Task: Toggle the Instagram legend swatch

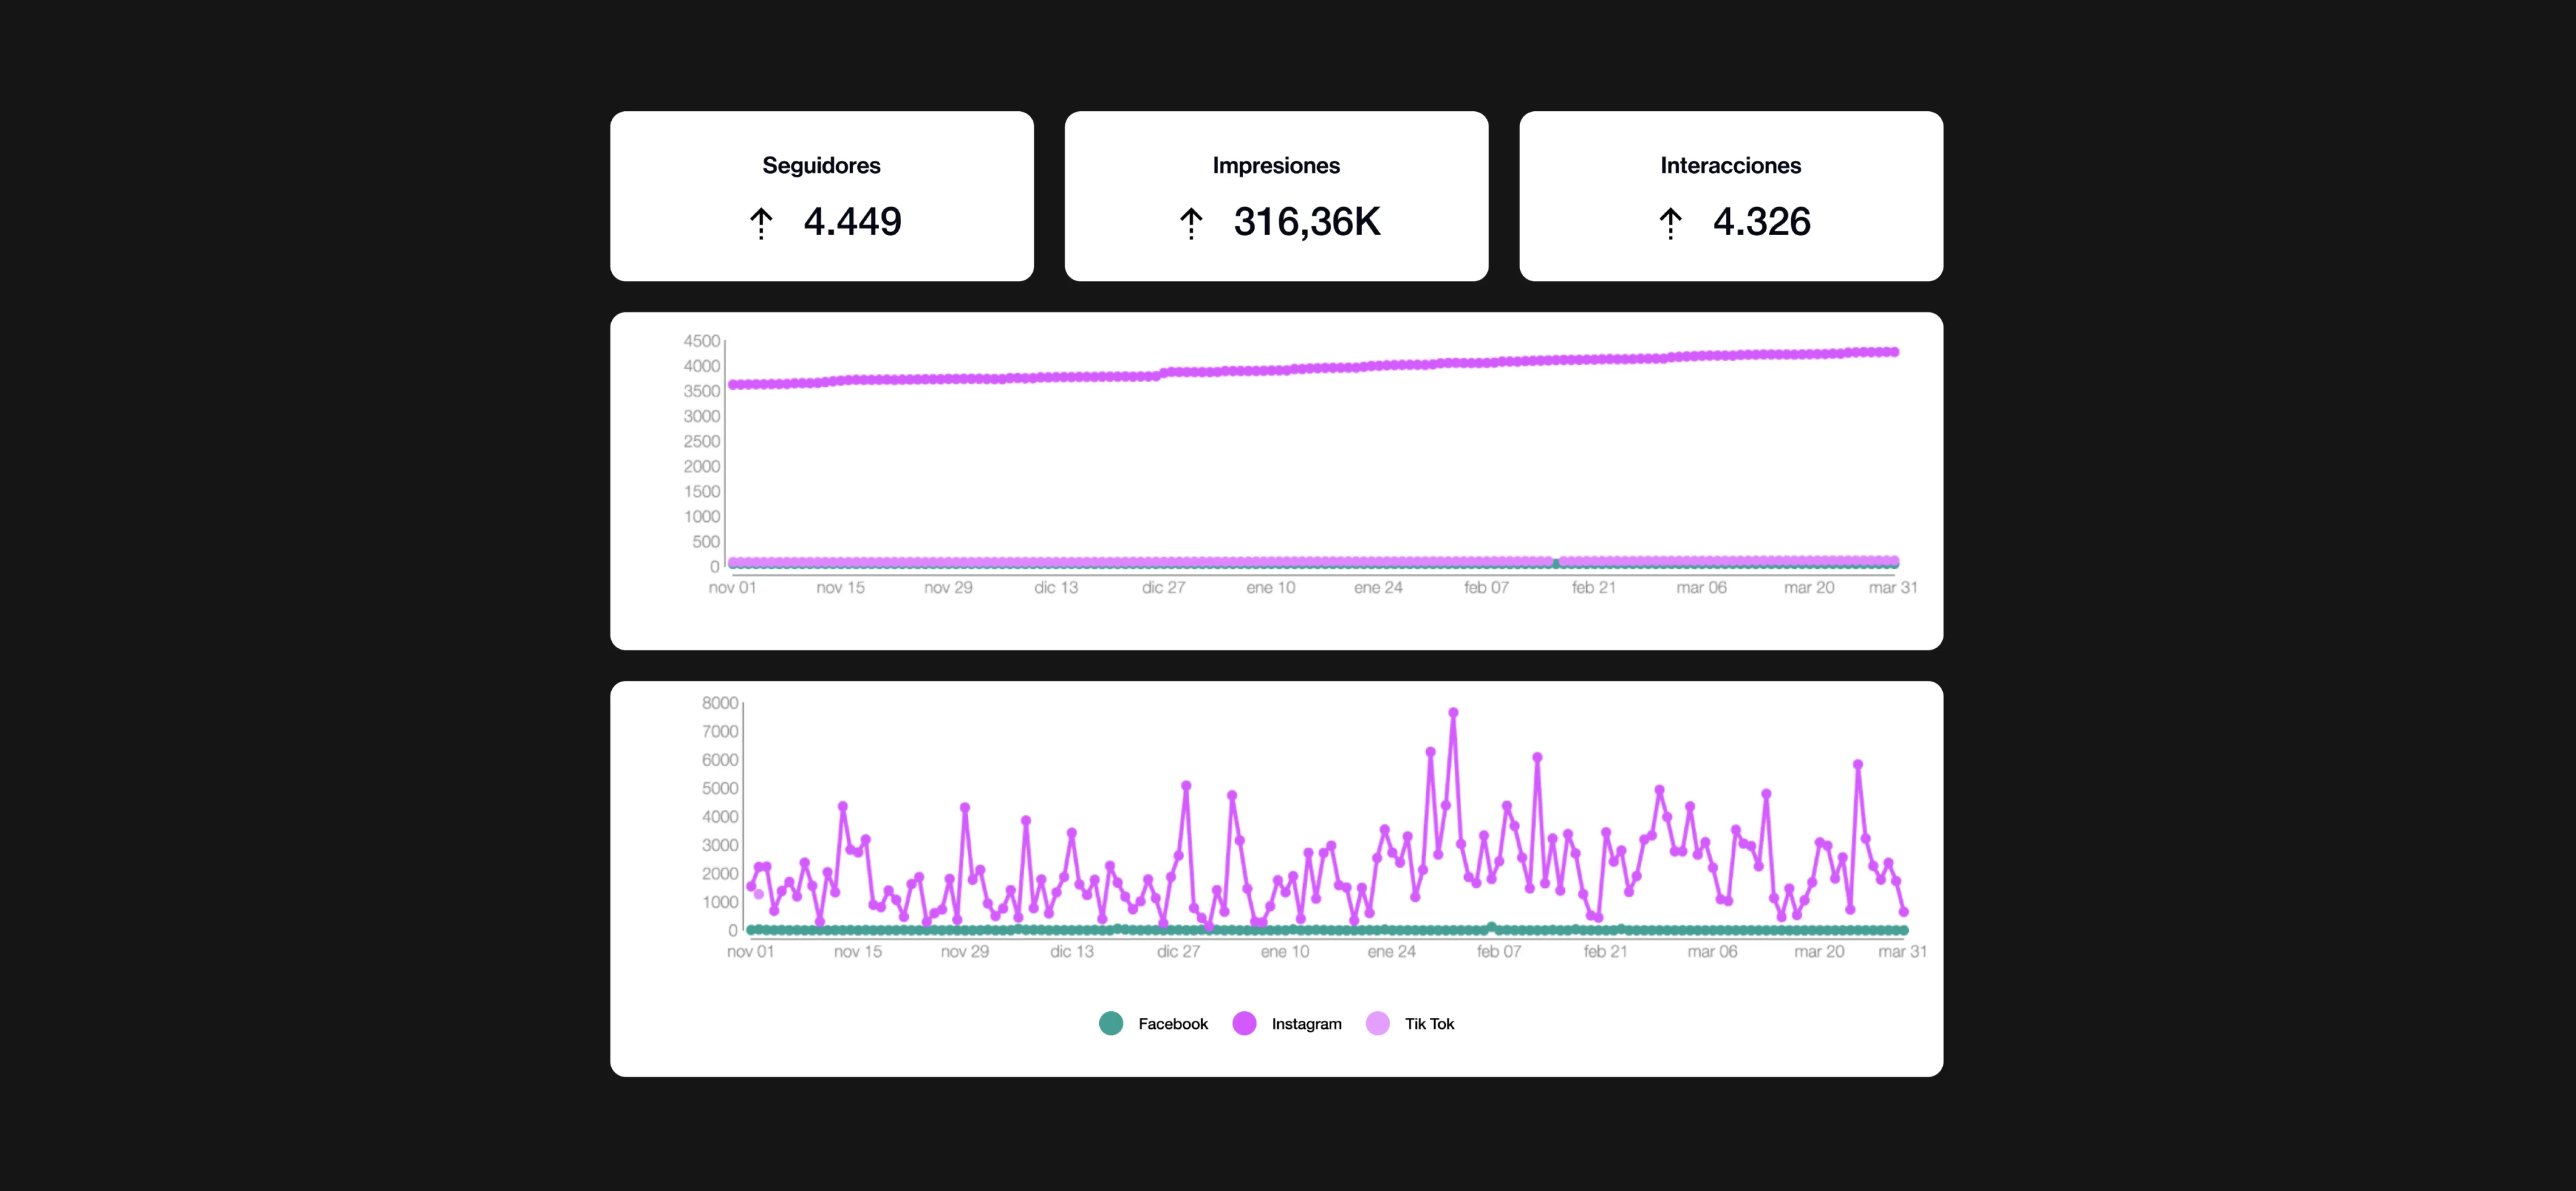Action: click(1244, 1023)
